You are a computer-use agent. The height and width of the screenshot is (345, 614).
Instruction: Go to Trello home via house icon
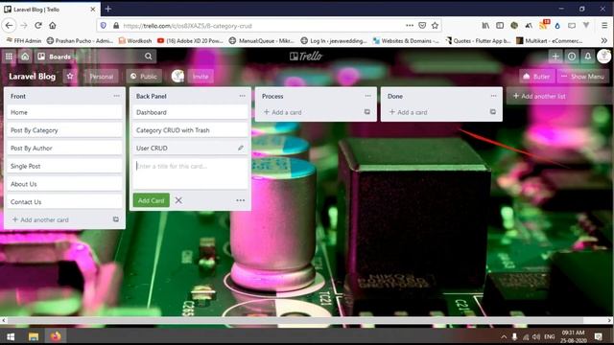click(x=25, y=57)
